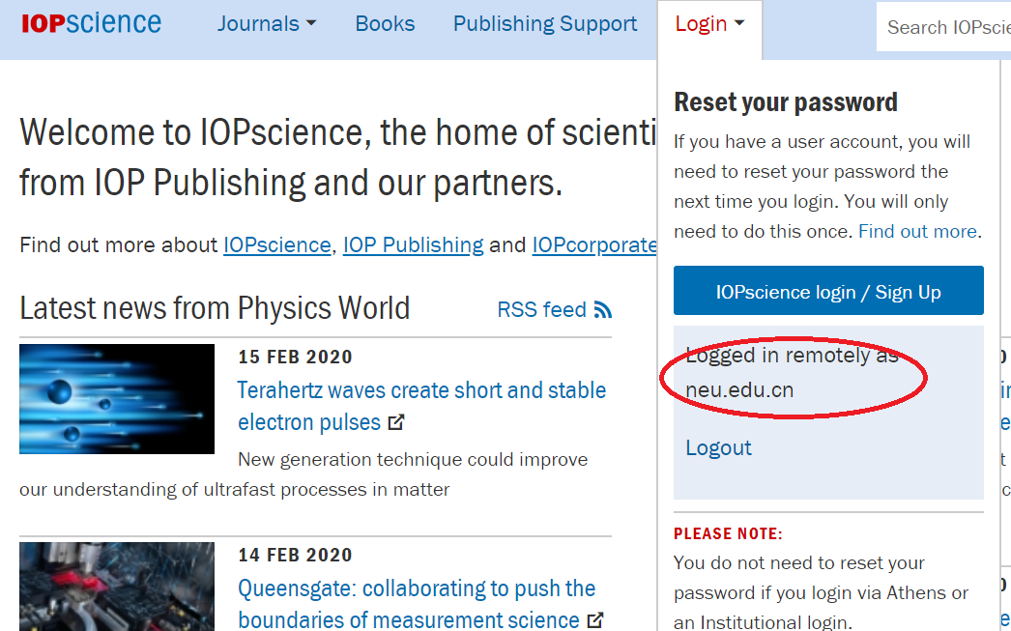Follow the Find out more link
This screenshot has height=631, width=1011.
917,231
